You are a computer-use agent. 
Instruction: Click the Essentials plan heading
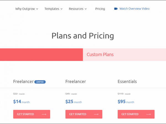click(x=127, y=82)
